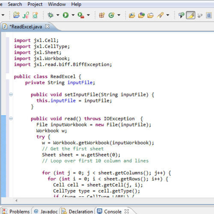Open the Window menu

[x=57, y=4]
